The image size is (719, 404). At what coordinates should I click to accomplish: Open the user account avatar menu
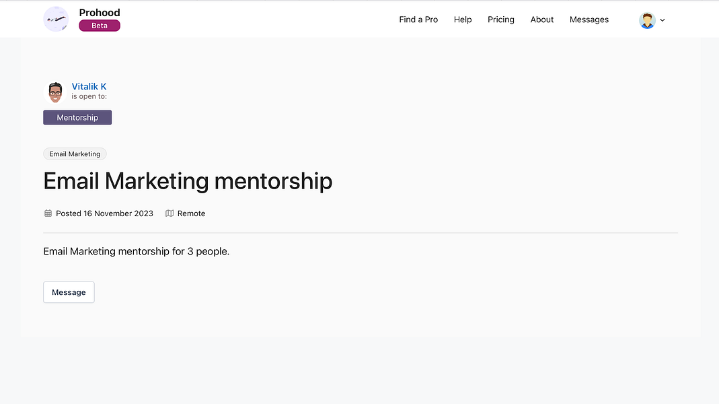point(647,20)
